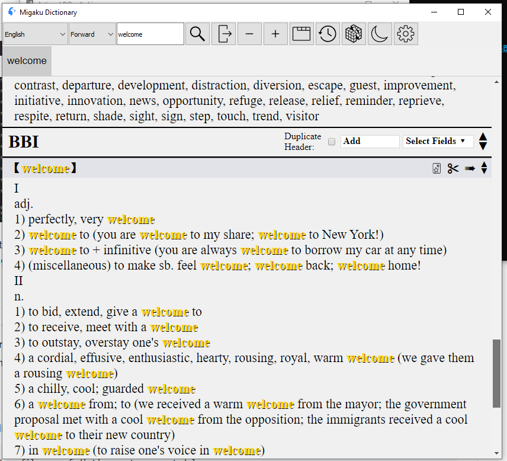Click the cube conjugation icon
507x461 pixels.
point(354,34)
